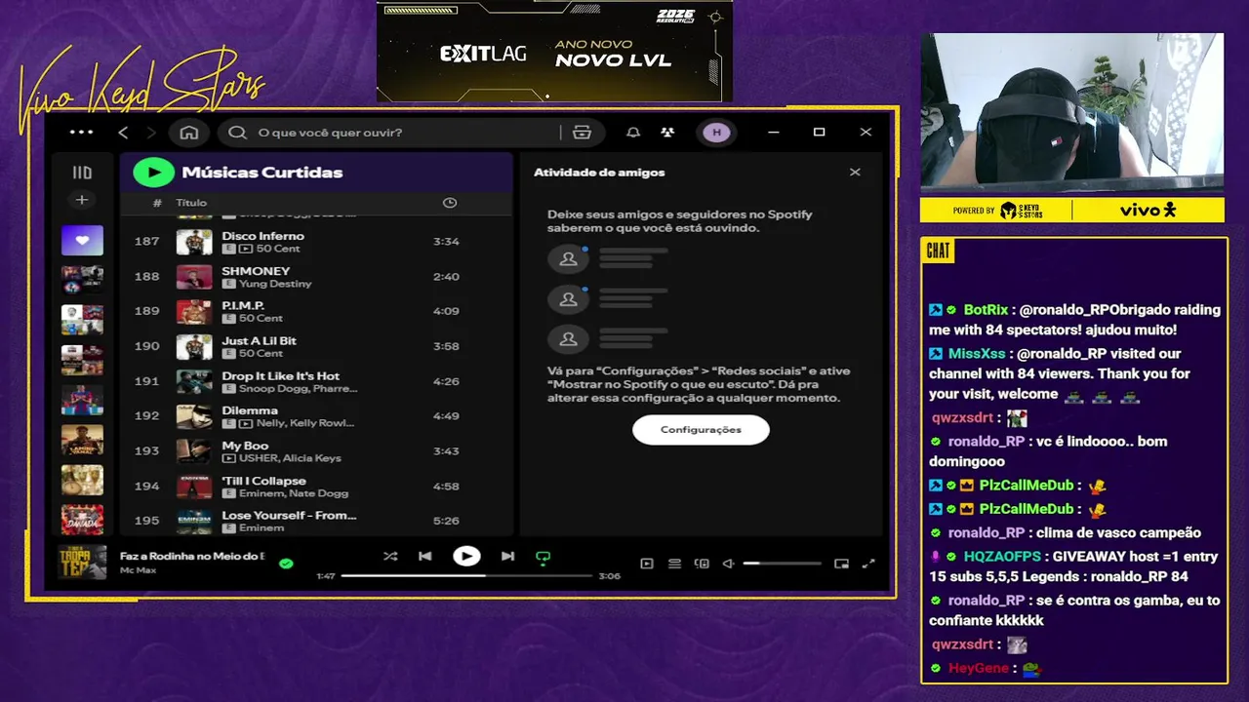Select track SHMONEY

point(317,277)
